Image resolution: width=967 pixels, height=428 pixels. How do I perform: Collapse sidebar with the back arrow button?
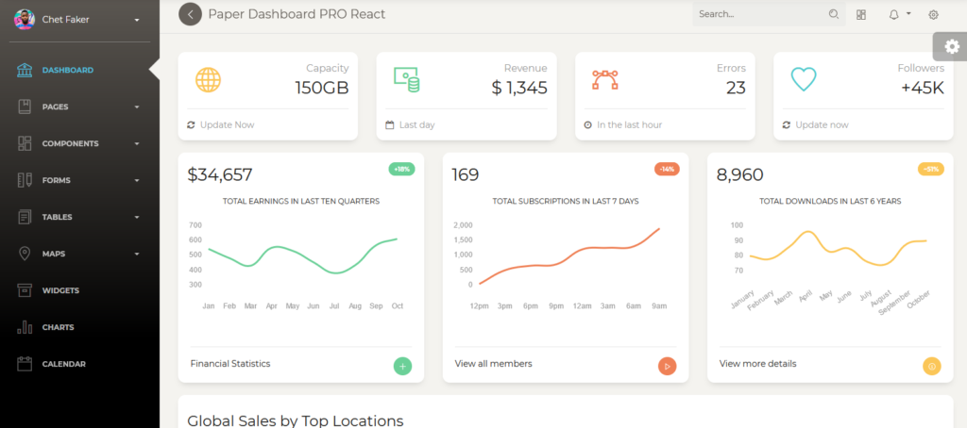coord(191,14)
